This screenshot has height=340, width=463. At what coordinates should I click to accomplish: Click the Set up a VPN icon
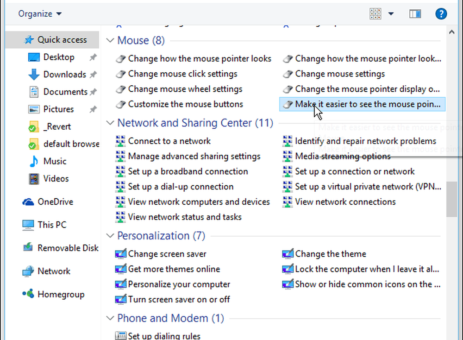coord(288,187)
